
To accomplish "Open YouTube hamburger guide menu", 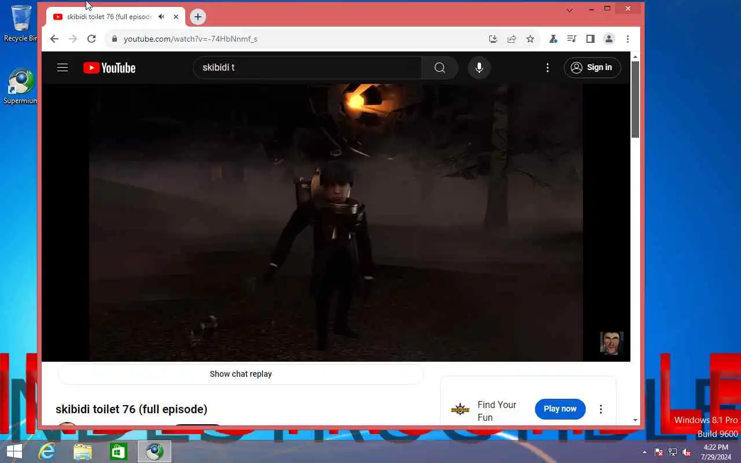I will tap(63, 68).
